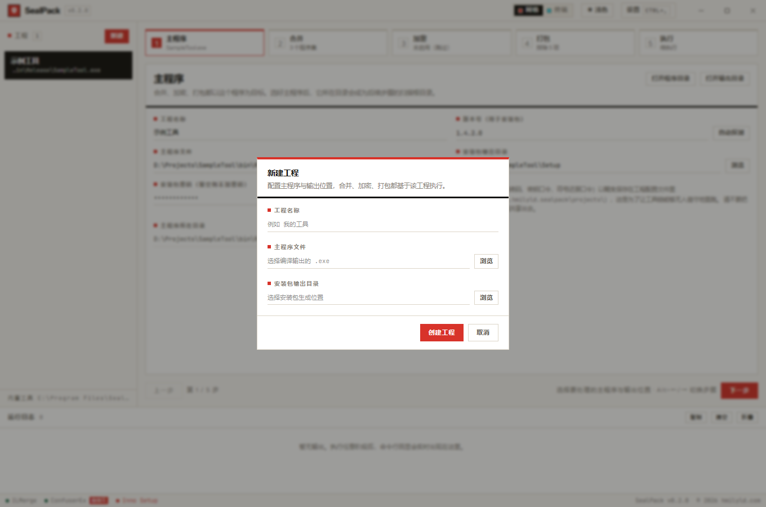Browse for the 安装包输出目录 folder

[x=486, y=298]
